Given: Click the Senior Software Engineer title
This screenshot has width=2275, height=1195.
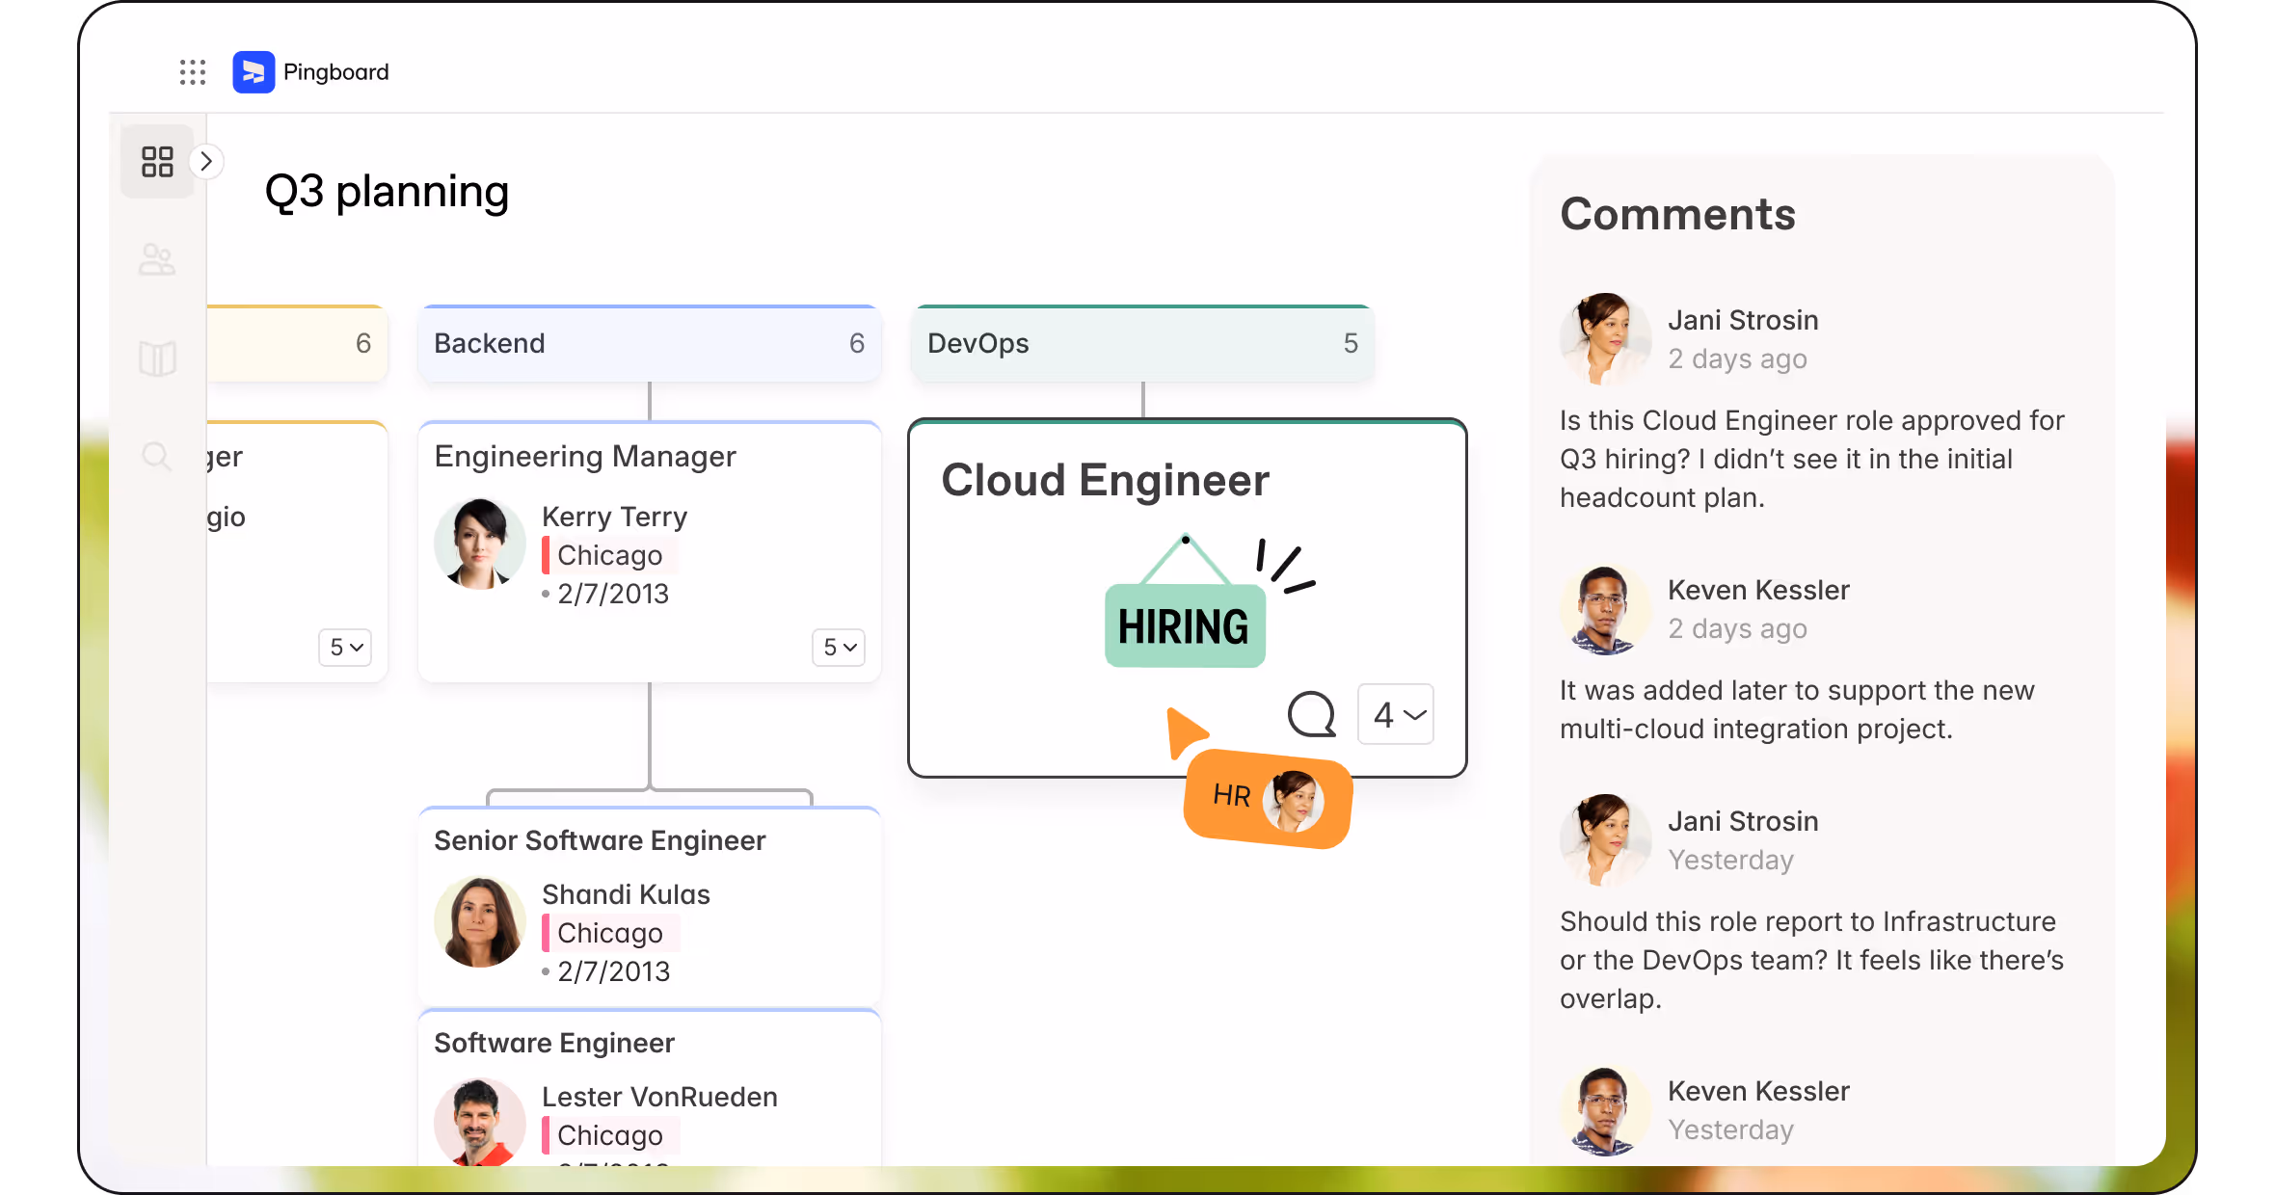Looking at the screenshot, I should (x=600, y=840).
